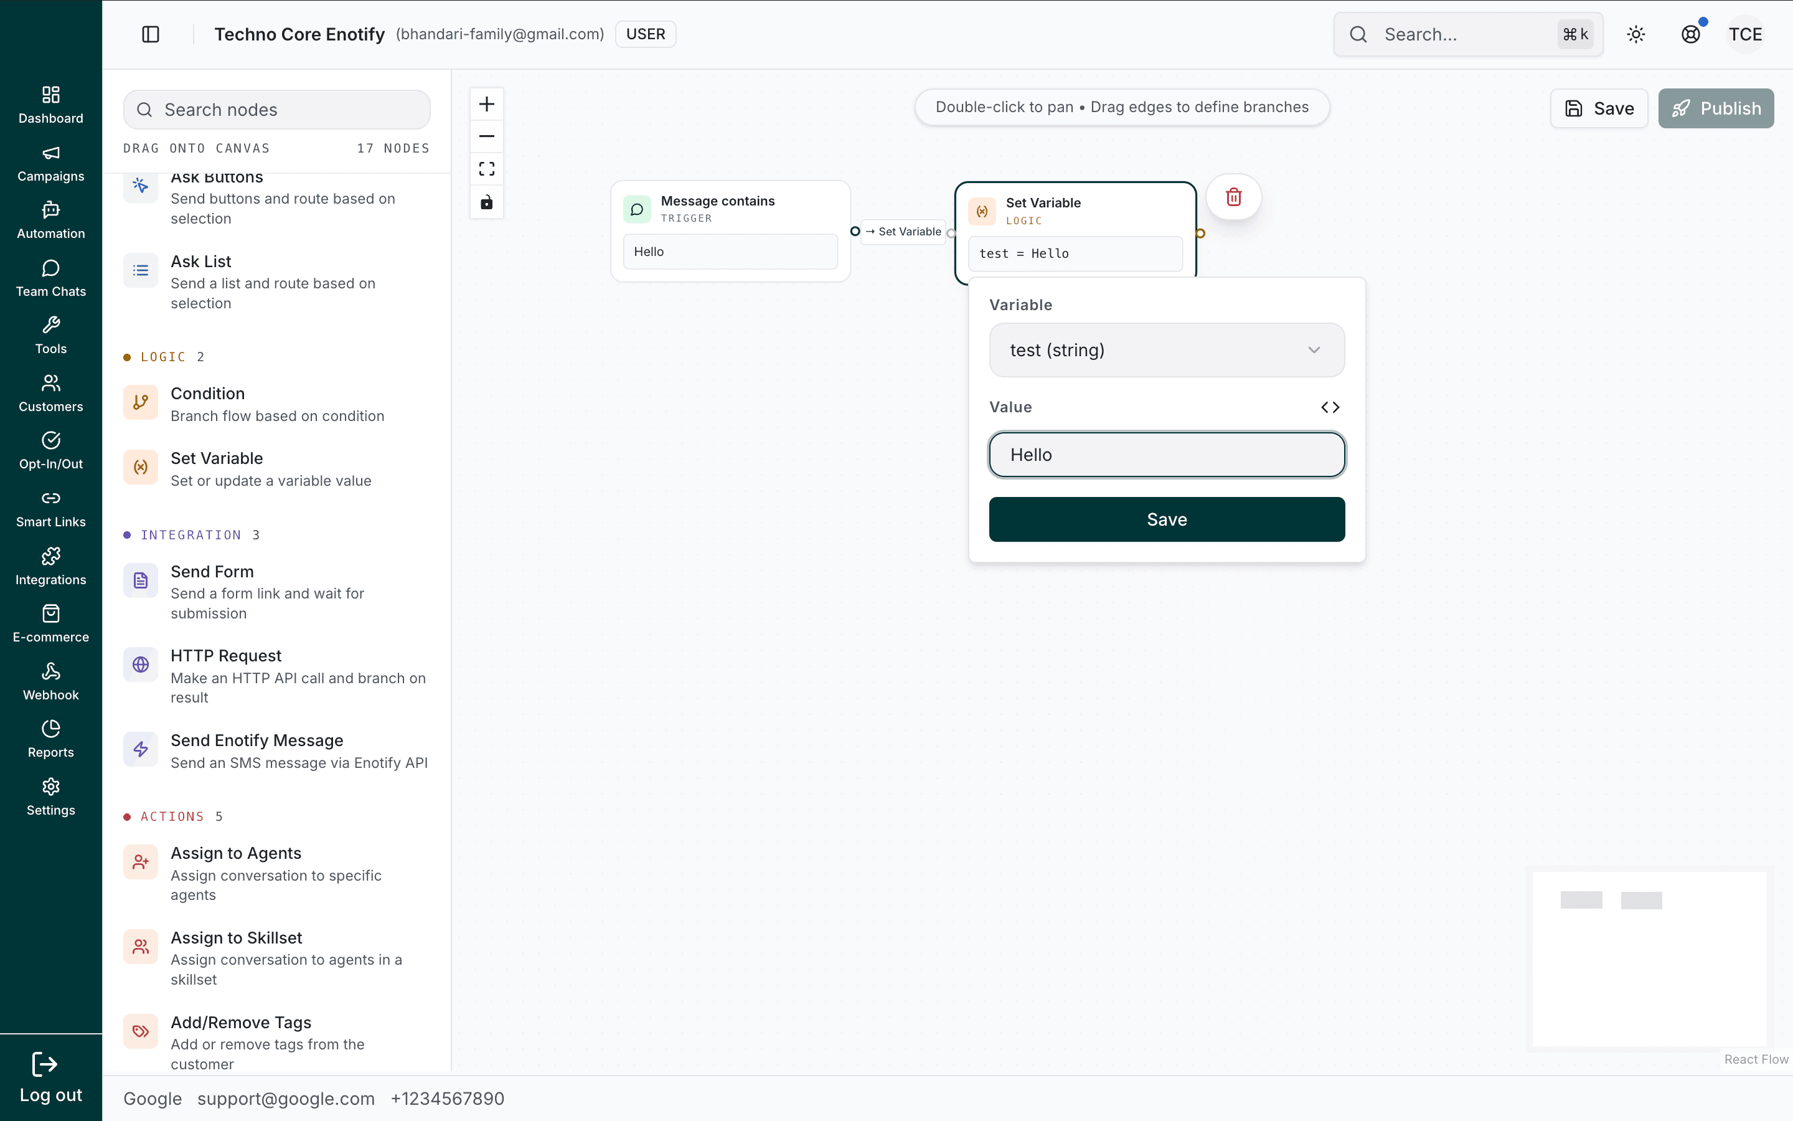Open Automation section
This screenshot has width=1793, height=1121.
[50, 220]
